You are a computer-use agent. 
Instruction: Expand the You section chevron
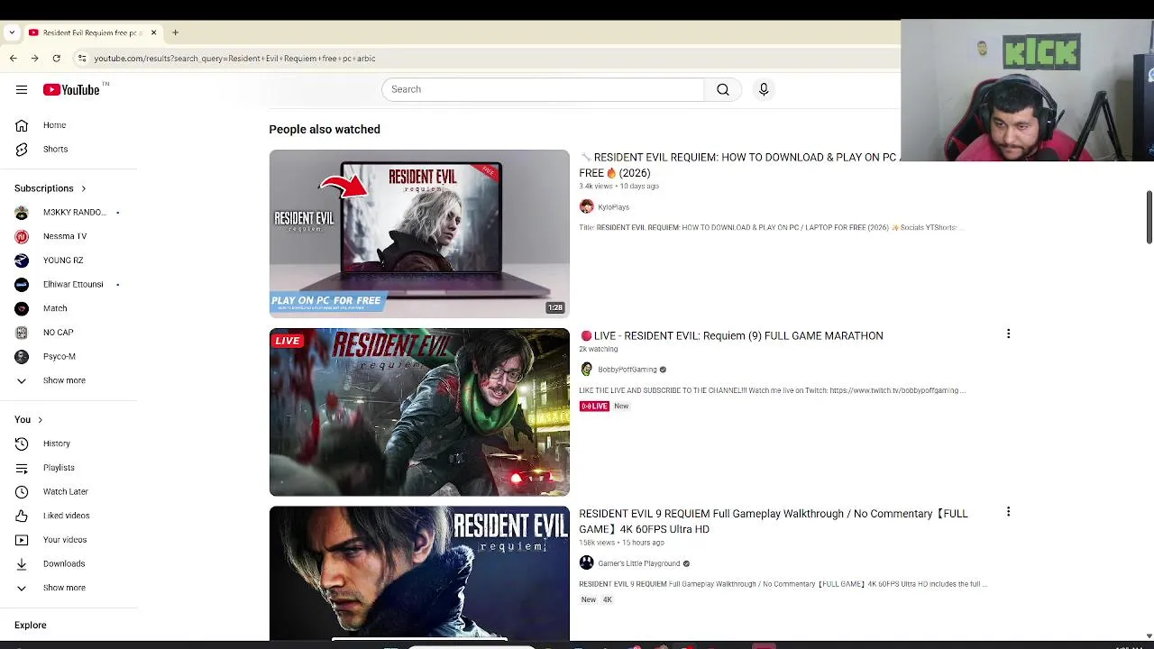click(40, 419)
